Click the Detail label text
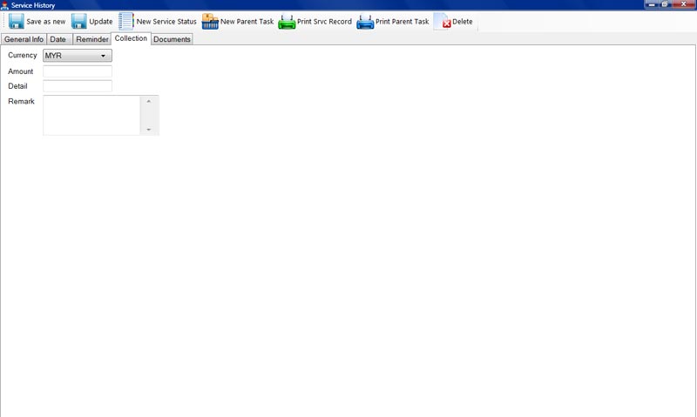This screenshot has width=697, height=417. click(x=17, y=86)
